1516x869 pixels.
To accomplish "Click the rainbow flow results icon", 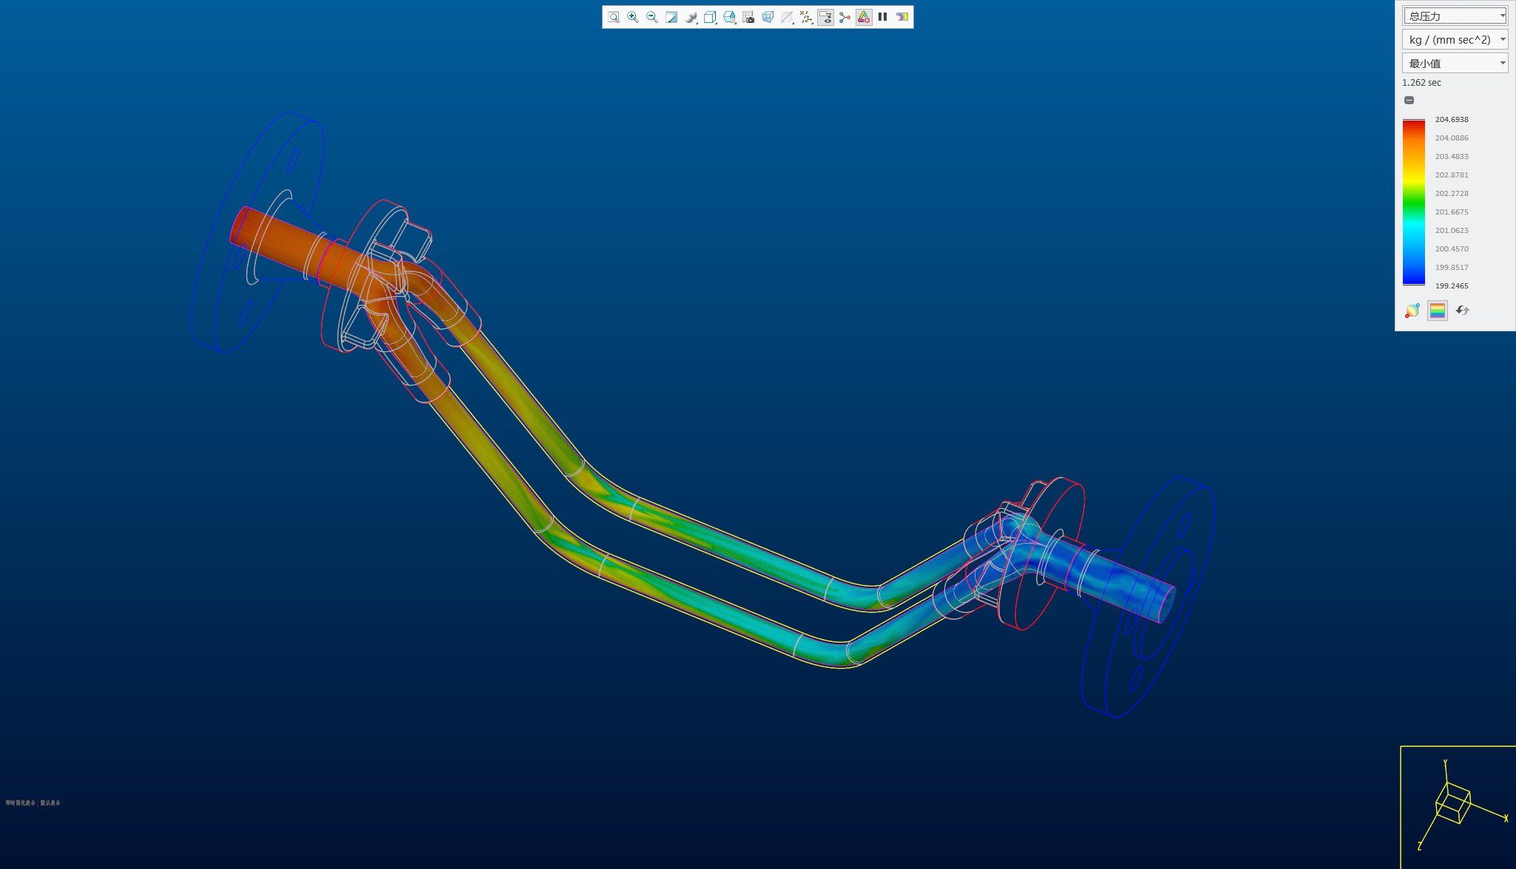I will (x=902, y=17).
